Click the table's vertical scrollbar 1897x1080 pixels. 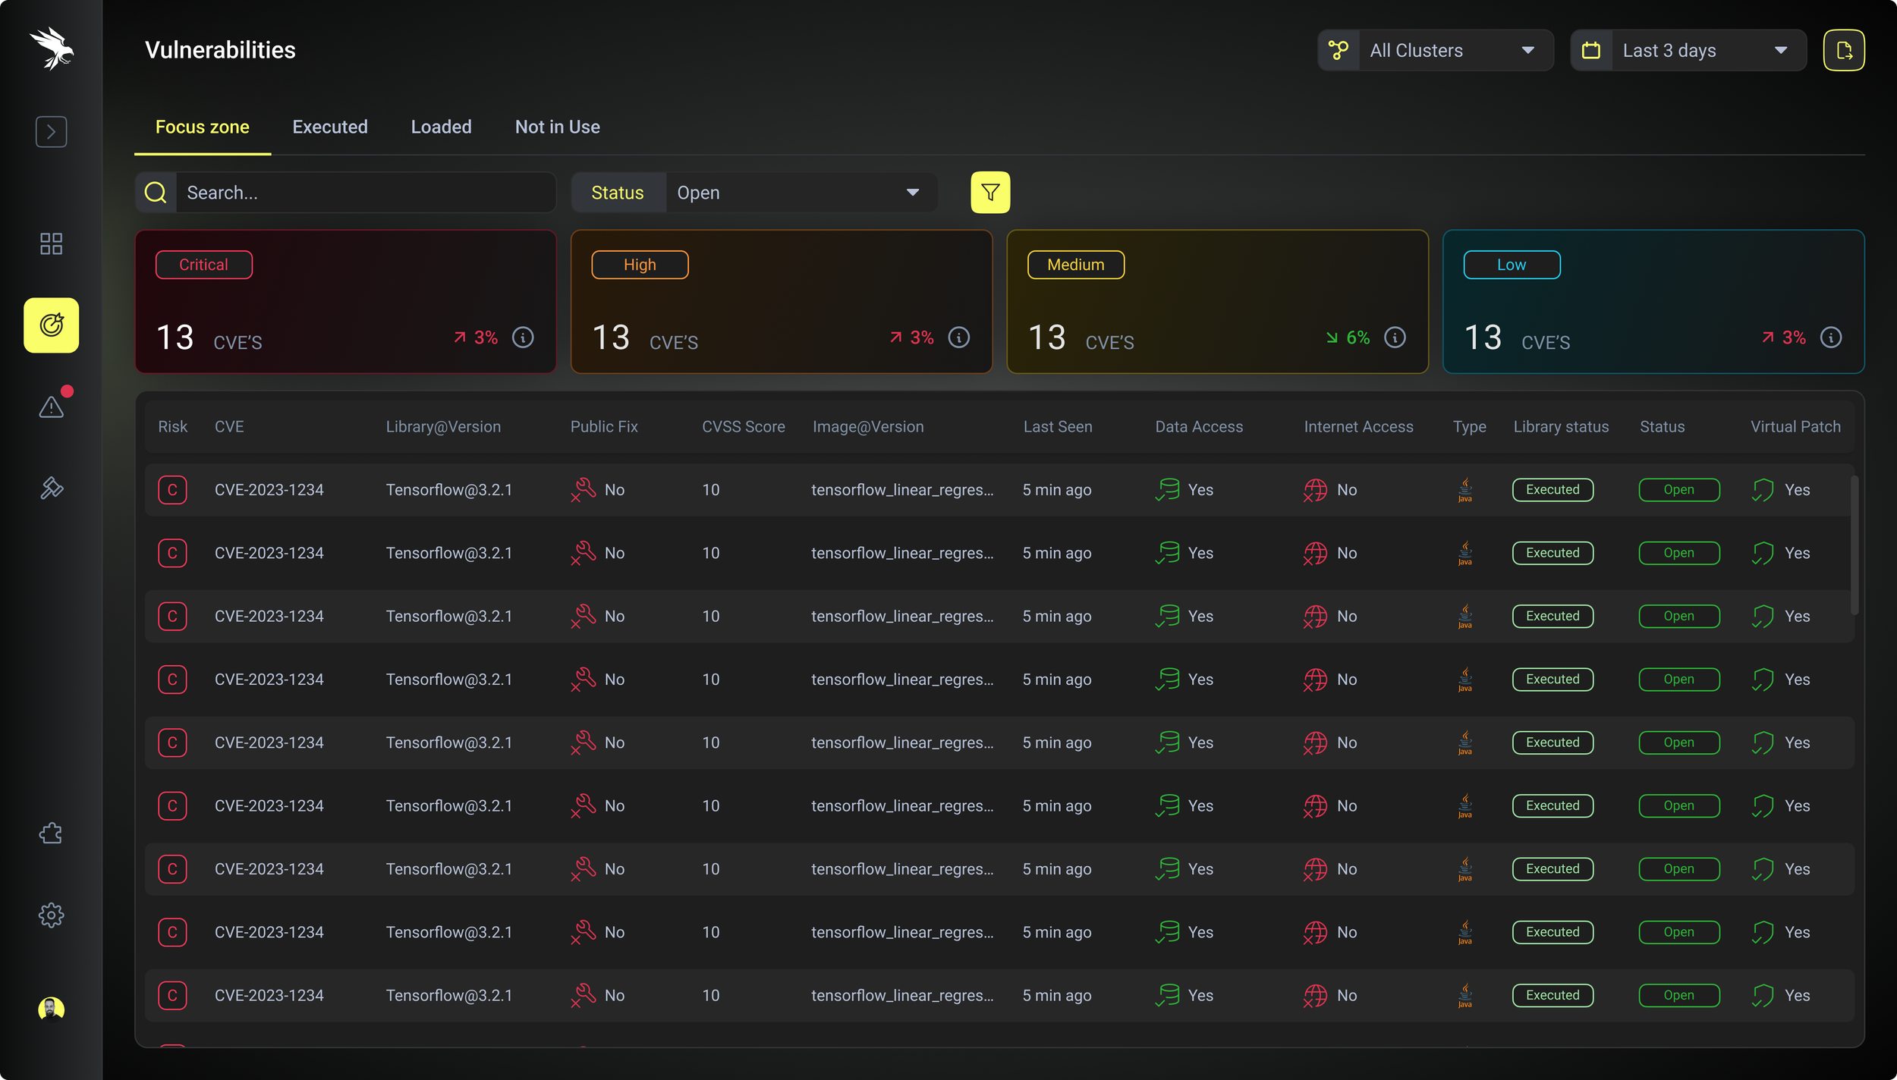click(x=1854, y=545)
